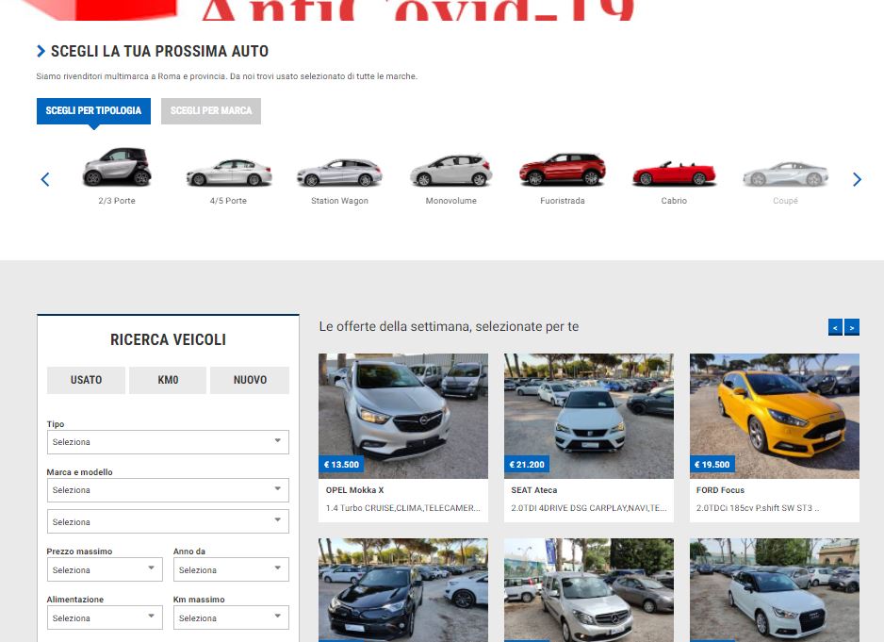This screenshot has width=884, height=642.
Task: Open the Tipo dropdown
Action: click(168, 442)
